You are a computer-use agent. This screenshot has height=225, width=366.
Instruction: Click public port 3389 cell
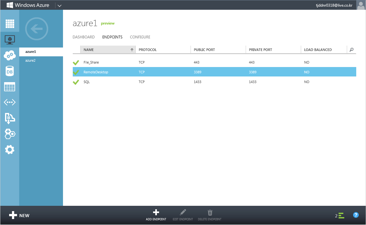click(x=197, y=72)
